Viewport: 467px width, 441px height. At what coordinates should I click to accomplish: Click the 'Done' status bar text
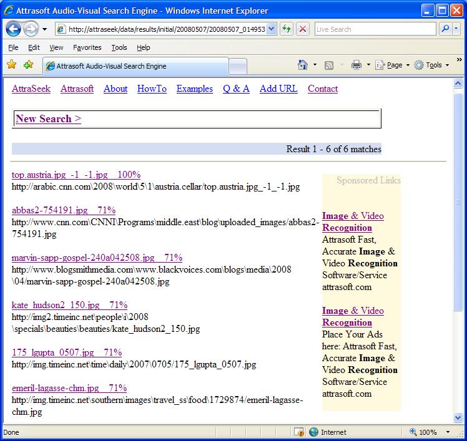pos(11,432)
